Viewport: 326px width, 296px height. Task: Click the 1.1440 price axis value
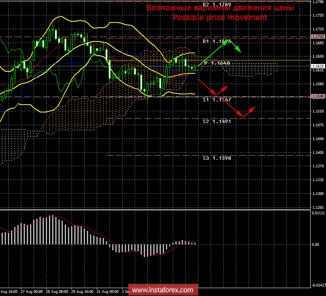coord(318,139)
